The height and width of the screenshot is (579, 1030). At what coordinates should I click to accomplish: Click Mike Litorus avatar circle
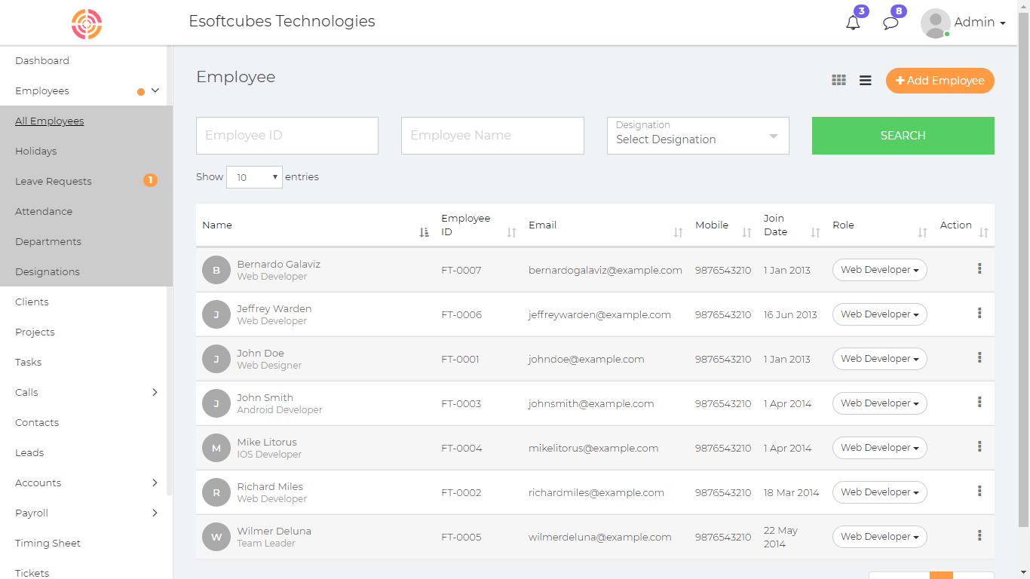click(x=216, y=448)
